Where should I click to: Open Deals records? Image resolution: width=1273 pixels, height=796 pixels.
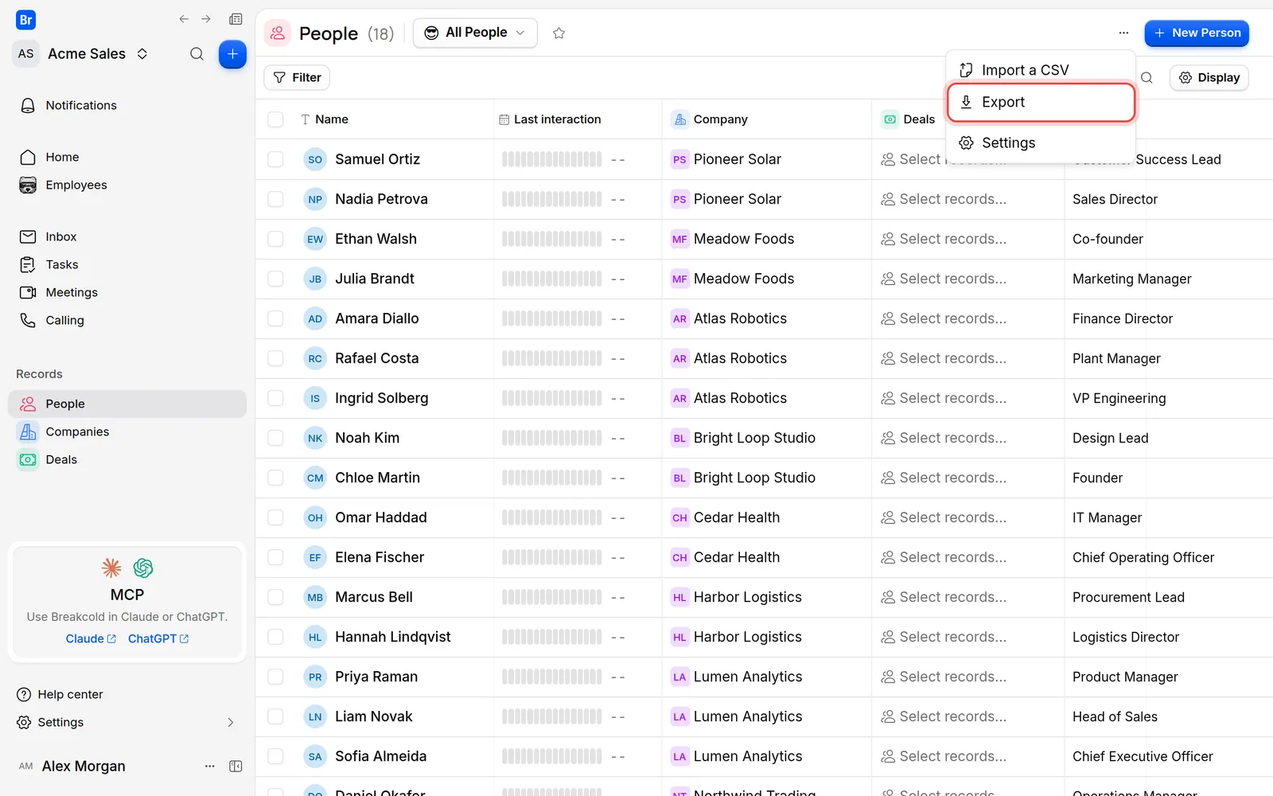point(127,459)
